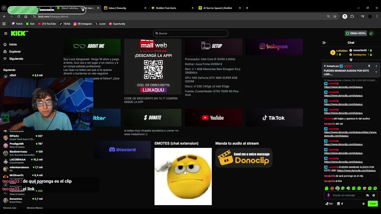Screen dimensions: 381x214
Task: Click the ABOUT ME panel banner
Action: pyautogui.click(x=92, y=46)
